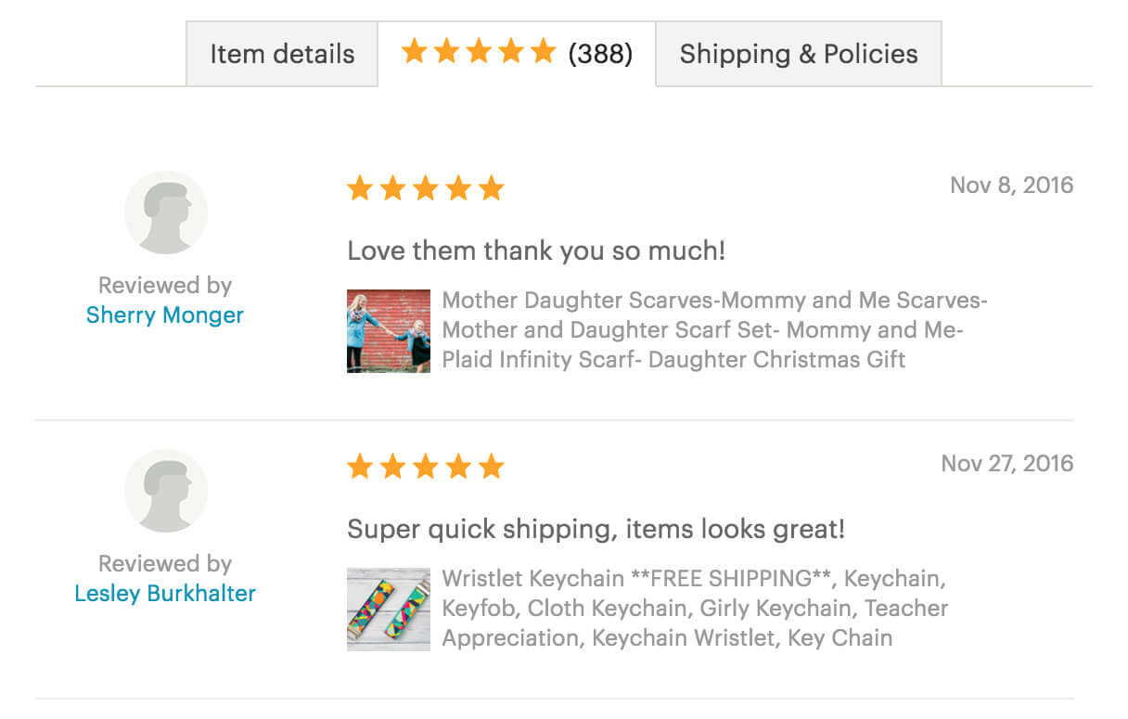
Task: Open the Item details tab
Action: pyautogui.click(x=282, y=54)
